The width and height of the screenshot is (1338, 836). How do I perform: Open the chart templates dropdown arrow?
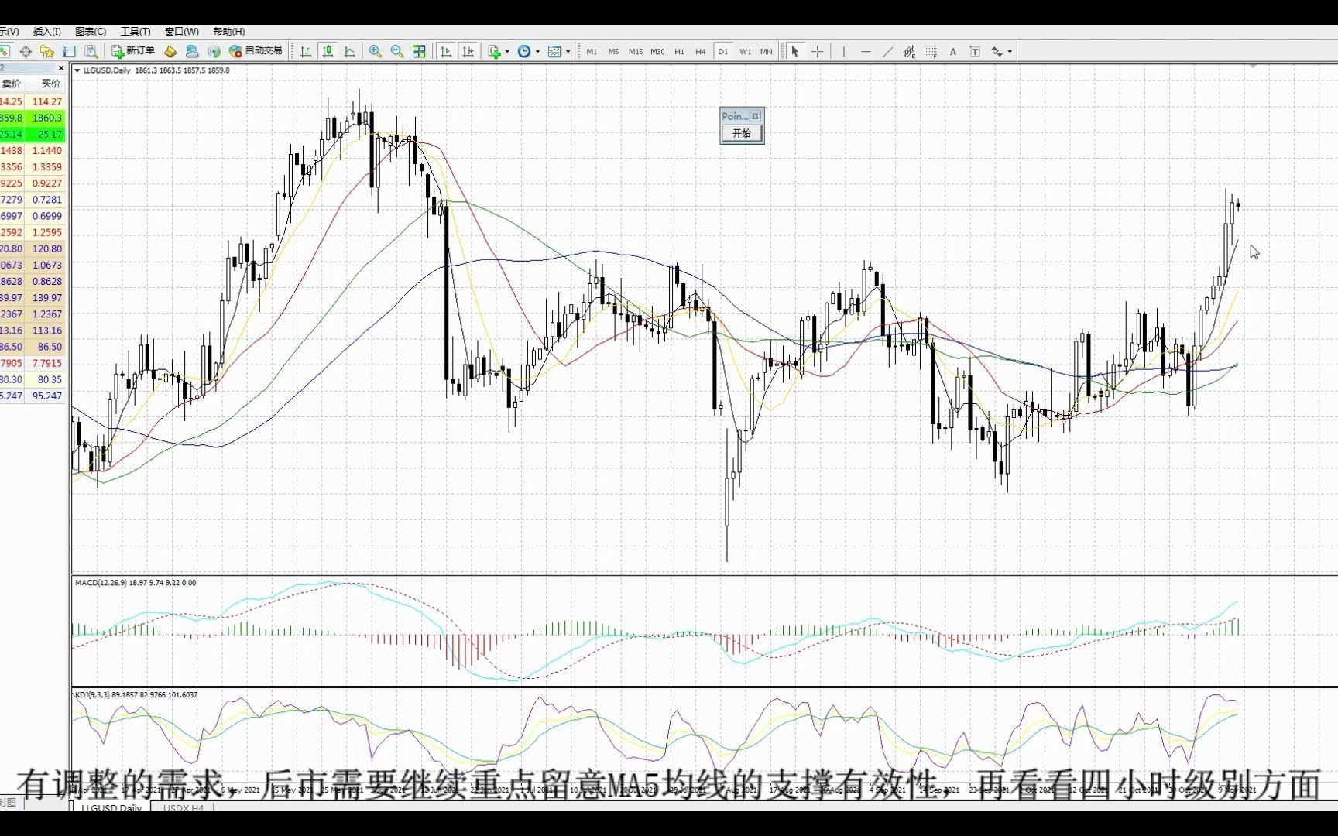pyautogui.click(x=570, y=51)
